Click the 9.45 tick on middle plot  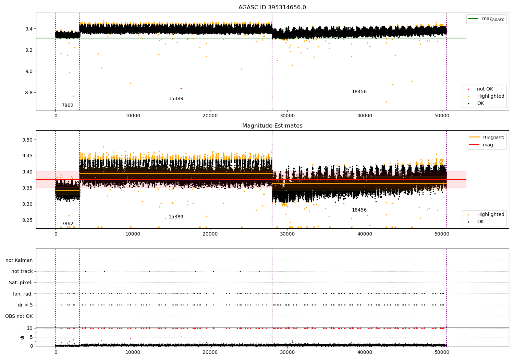coord(27,156)
